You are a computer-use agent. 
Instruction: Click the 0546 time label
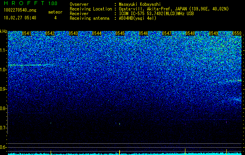pyautogui.click(x=143, y=33)
